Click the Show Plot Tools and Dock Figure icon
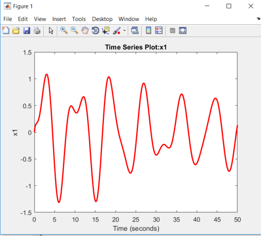The width and height of the screenshot is (261, 236). click(183, 30)
